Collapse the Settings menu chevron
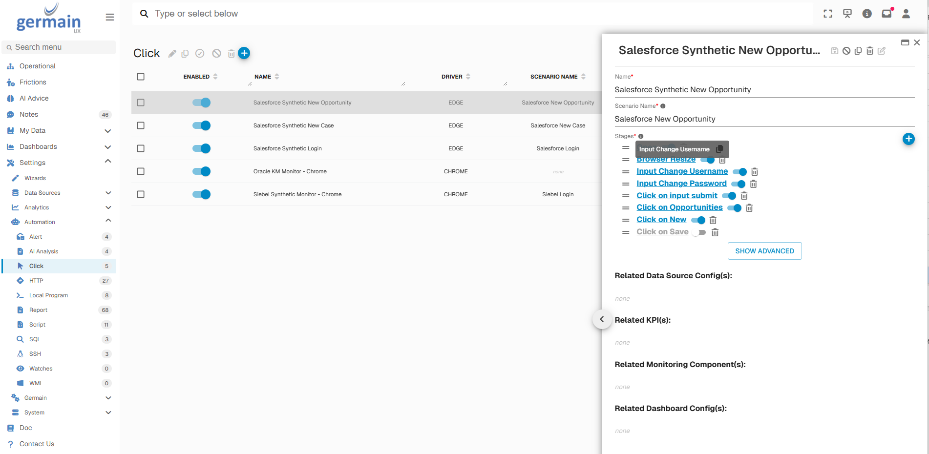This screenshot has height=454, width=929. coord(108,161)
